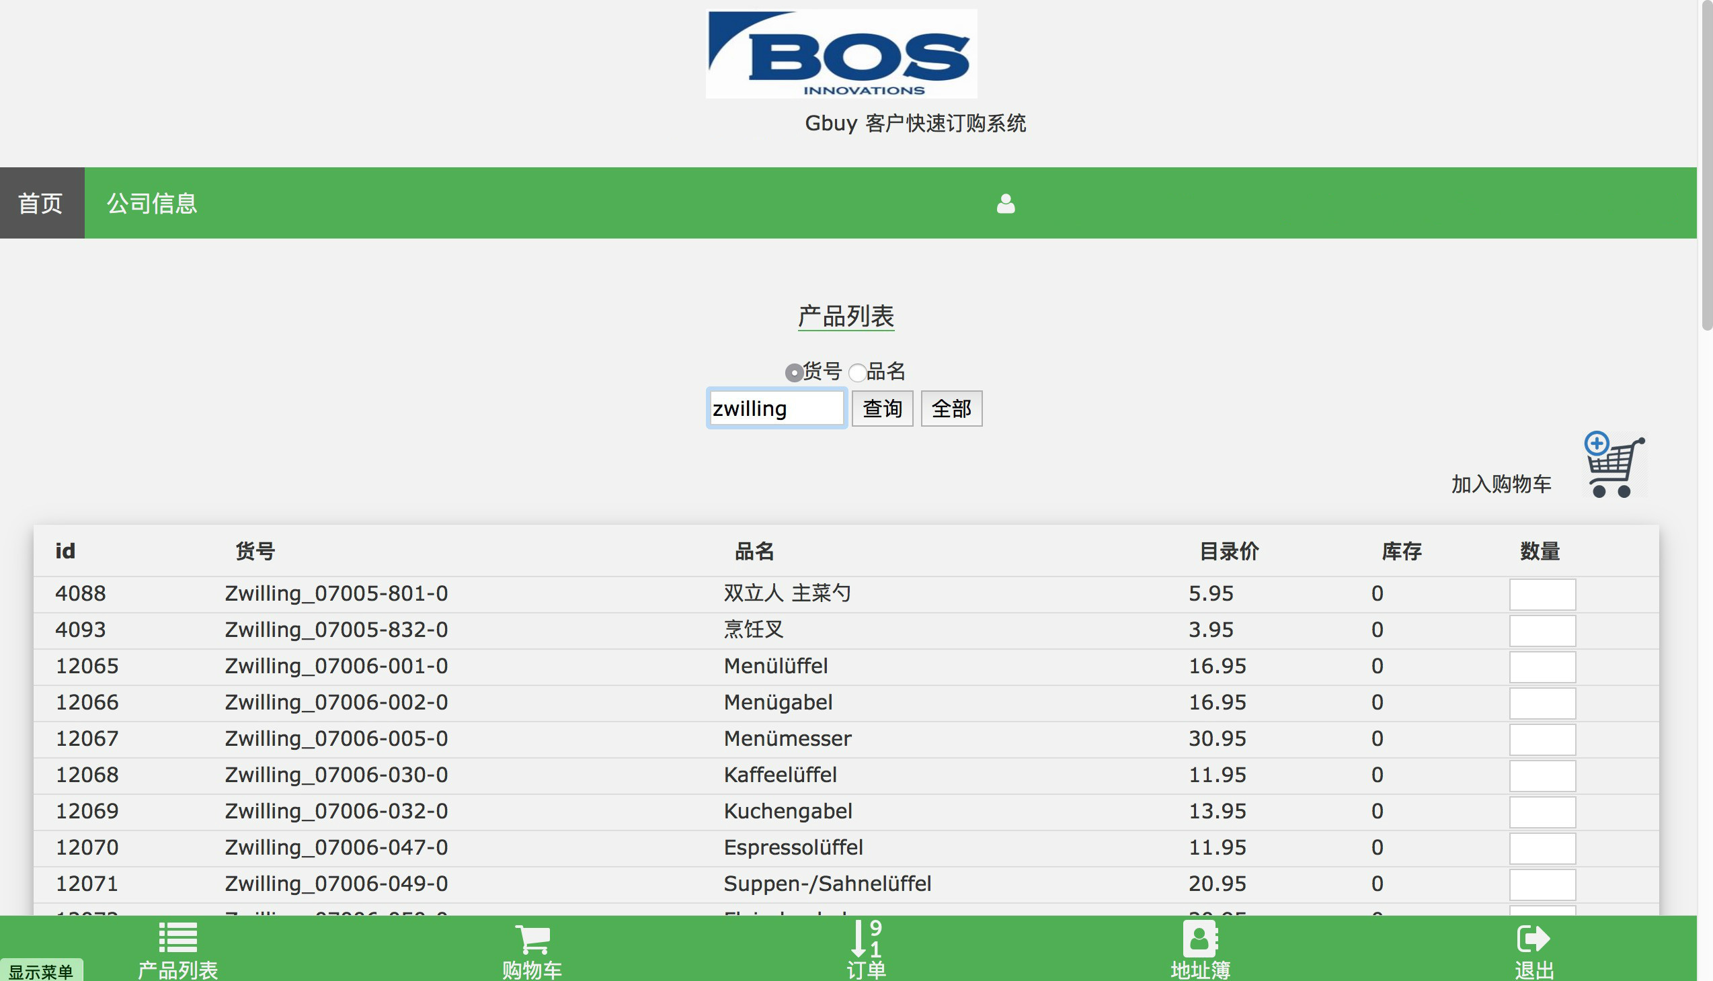The image size is (1713, 981).
Task: Click quantity field for item 4088
Action: tap(1542, 594)
